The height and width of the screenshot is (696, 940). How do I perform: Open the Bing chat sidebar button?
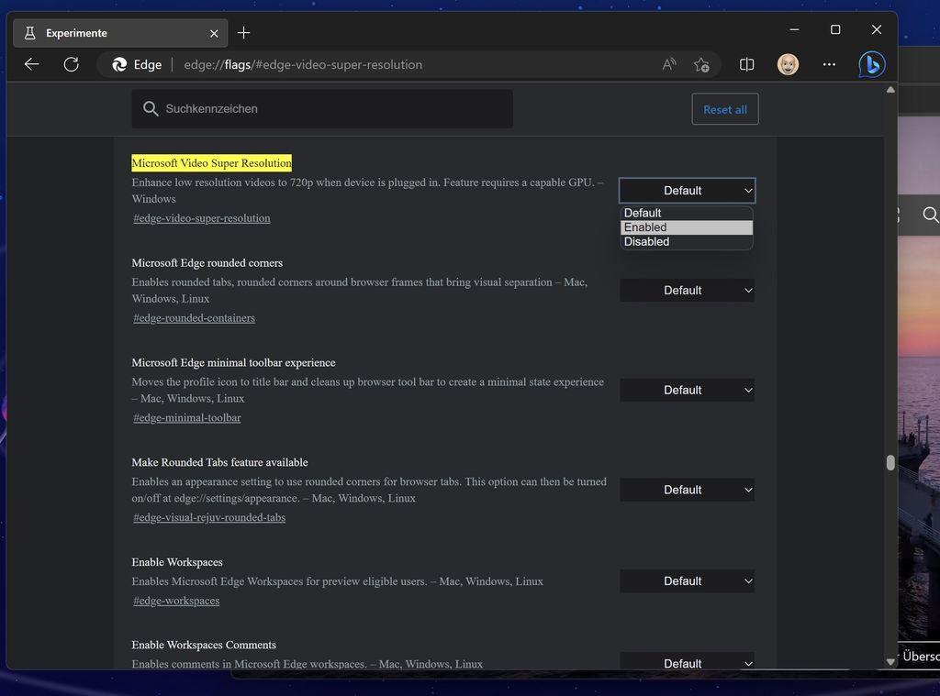pyautogui.click(x=872, y=64)
